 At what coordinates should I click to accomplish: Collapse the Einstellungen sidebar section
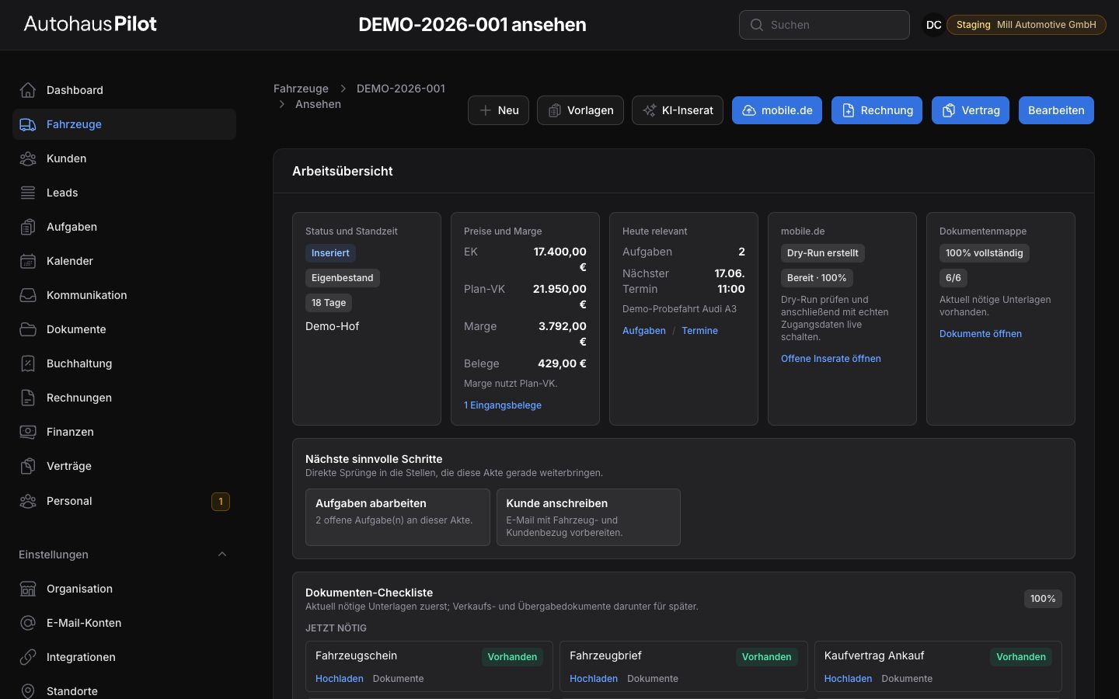(222, 555)
